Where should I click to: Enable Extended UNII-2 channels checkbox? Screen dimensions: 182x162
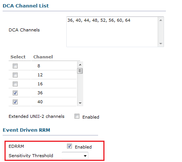(77, 116)
